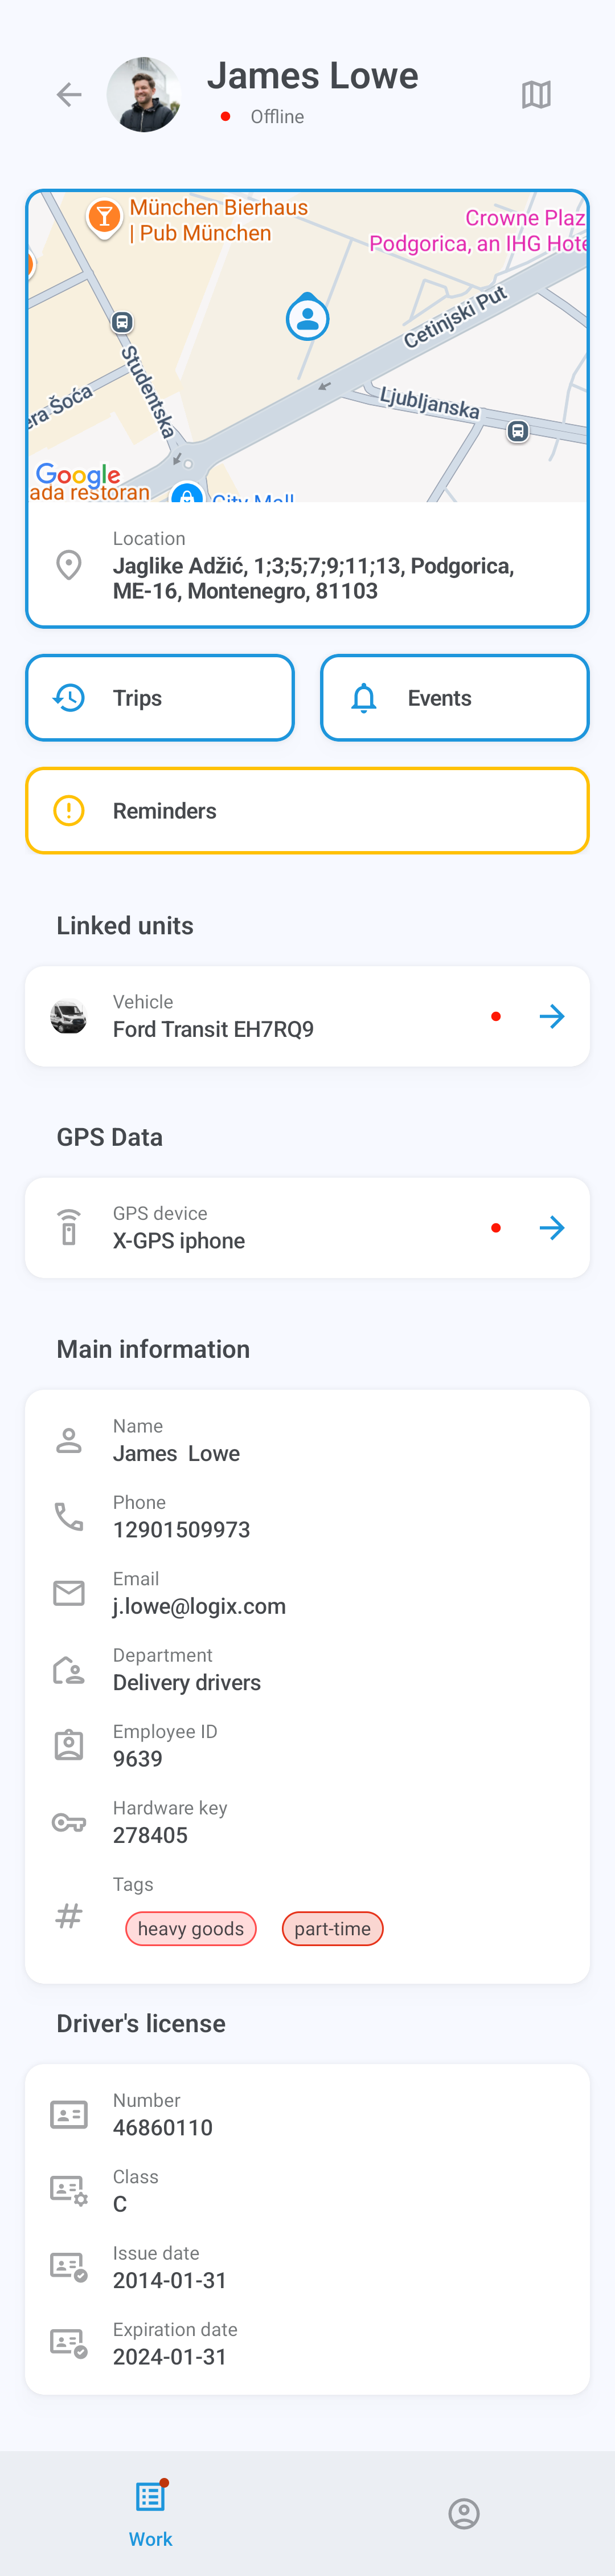Tap the Ford Transit vehicle thumbnail

tap(69, 1017)
